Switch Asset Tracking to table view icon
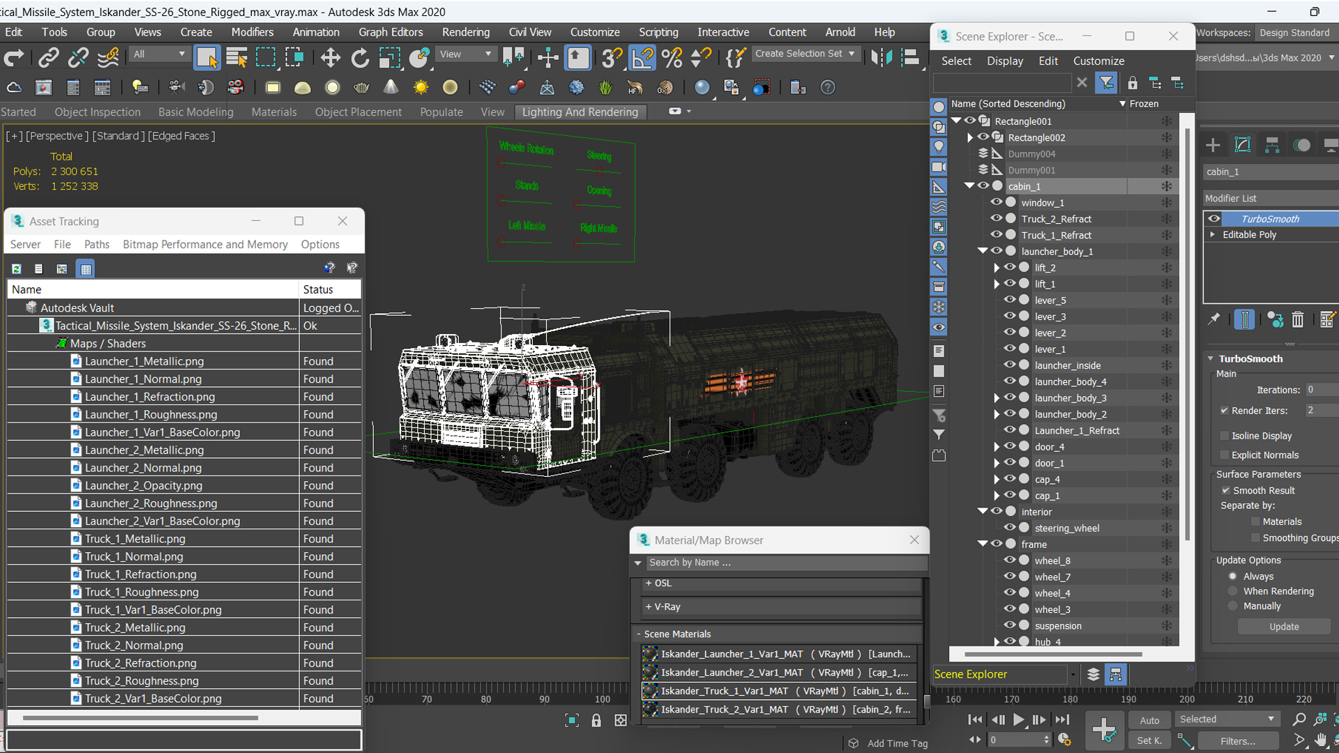The width and height of the screenshot is (1339, 753). [x=86, y=268]
